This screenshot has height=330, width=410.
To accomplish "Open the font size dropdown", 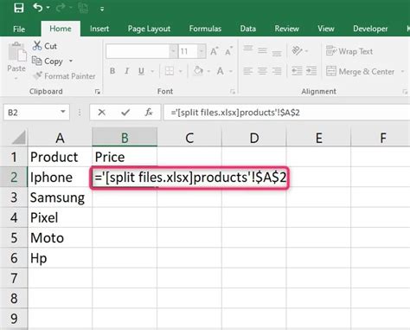I will [x=202, y=51].
